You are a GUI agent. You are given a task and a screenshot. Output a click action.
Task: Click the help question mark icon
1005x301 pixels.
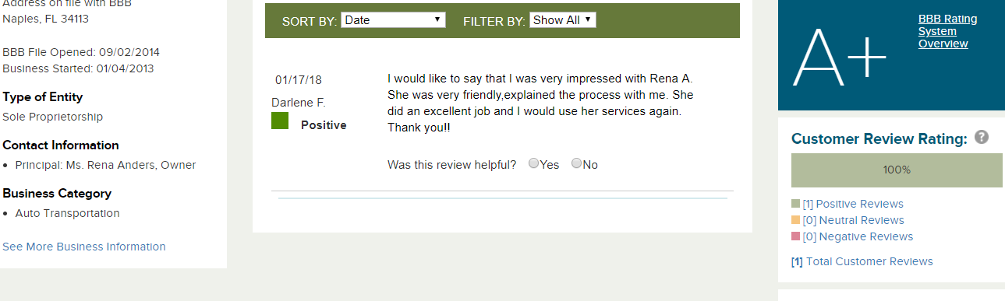982,137
